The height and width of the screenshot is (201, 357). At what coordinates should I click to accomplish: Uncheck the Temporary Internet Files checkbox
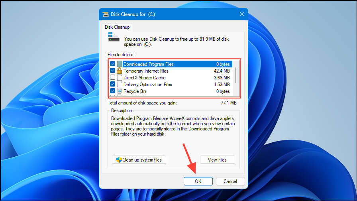coord(112,71)
